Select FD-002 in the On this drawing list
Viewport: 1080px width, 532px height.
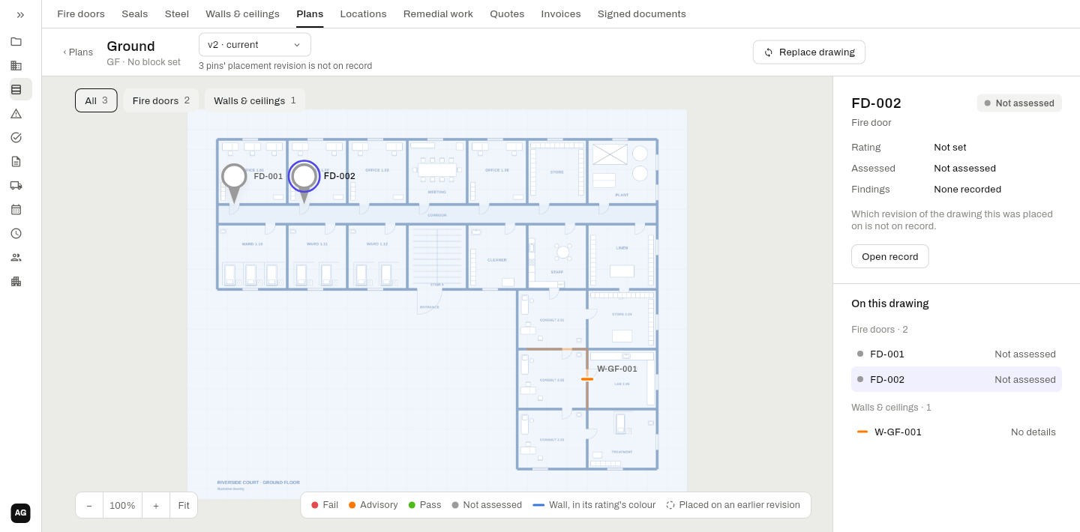(956, 379)
